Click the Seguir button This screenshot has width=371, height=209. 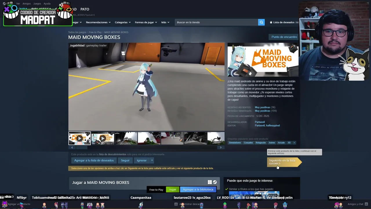click(x=125, y=160)
